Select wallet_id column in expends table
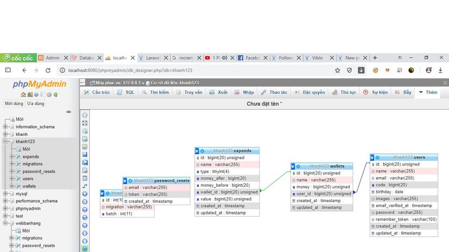449x252 pixels. [x=227, y=192]
